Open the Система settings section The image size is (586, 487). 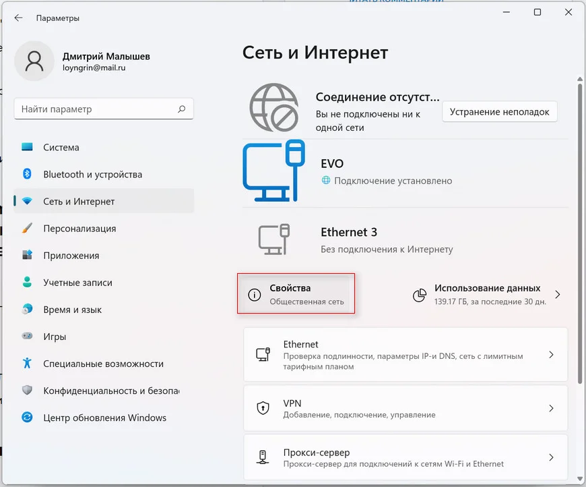pyautogui.click(x=61, y=147)
